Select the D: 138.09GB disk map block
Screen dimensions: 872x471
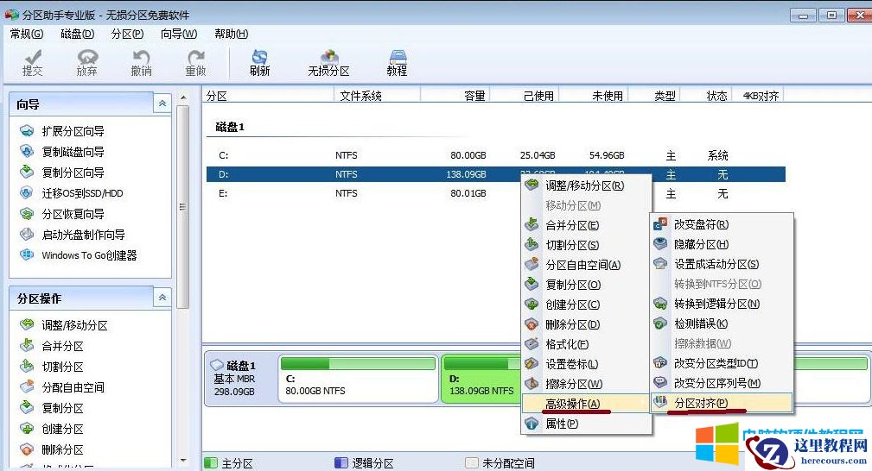point(482,379)
